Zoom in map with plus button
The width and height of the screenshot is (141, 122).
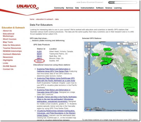pos(89,53)
